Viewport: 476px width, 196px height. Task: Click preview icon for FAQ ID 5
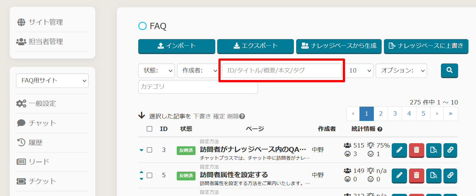(434, 175)
